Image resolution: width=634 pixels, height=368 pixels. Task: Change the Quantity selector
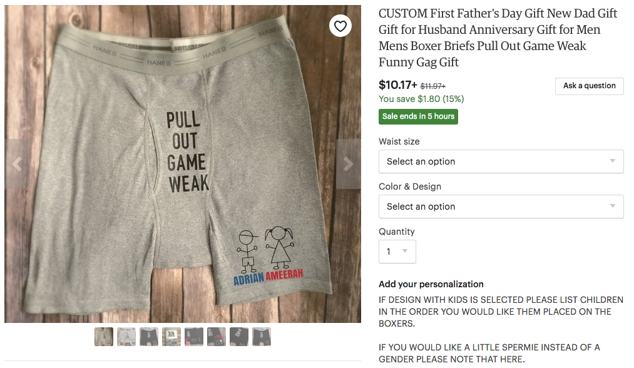397,252
